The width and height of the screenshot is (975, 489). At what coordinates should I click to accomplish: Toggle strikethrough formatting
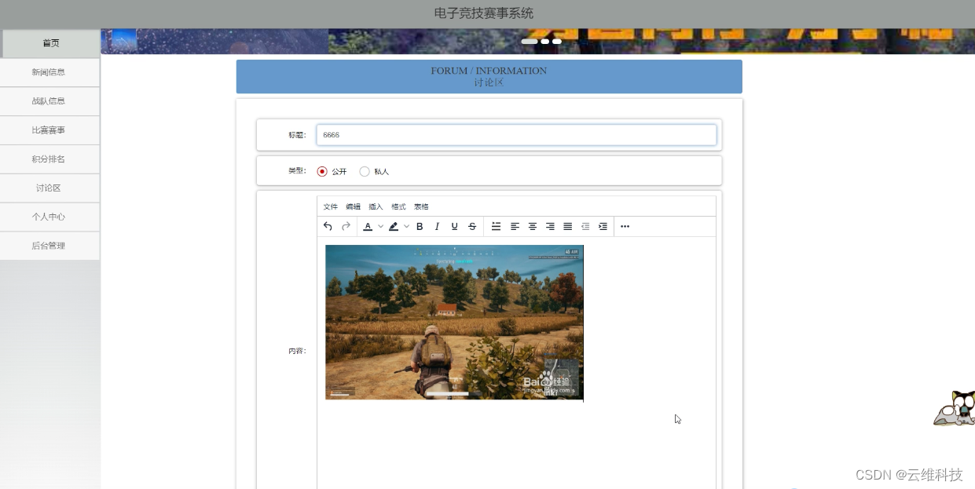coord(472,226)
